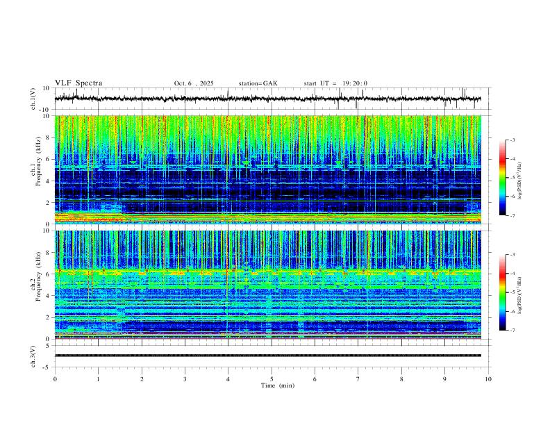Click the "2" kHz tick of ch.2 spectrogram
Image resolution: width=550 pixels, height=425 pixels.
[x=48, y=317]
